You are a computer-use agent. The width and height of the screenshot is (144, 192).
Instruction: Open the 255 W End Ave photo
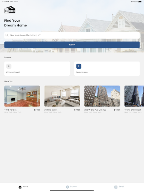[102, 96]
